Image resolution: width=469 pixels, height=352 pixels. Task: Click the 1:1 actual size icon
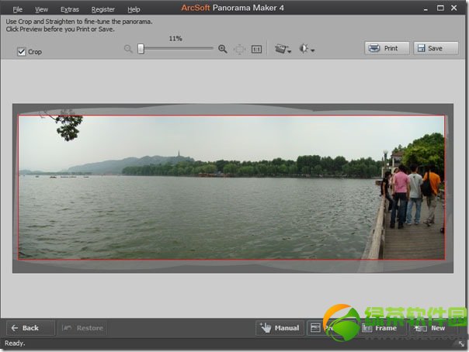point(256,49)
